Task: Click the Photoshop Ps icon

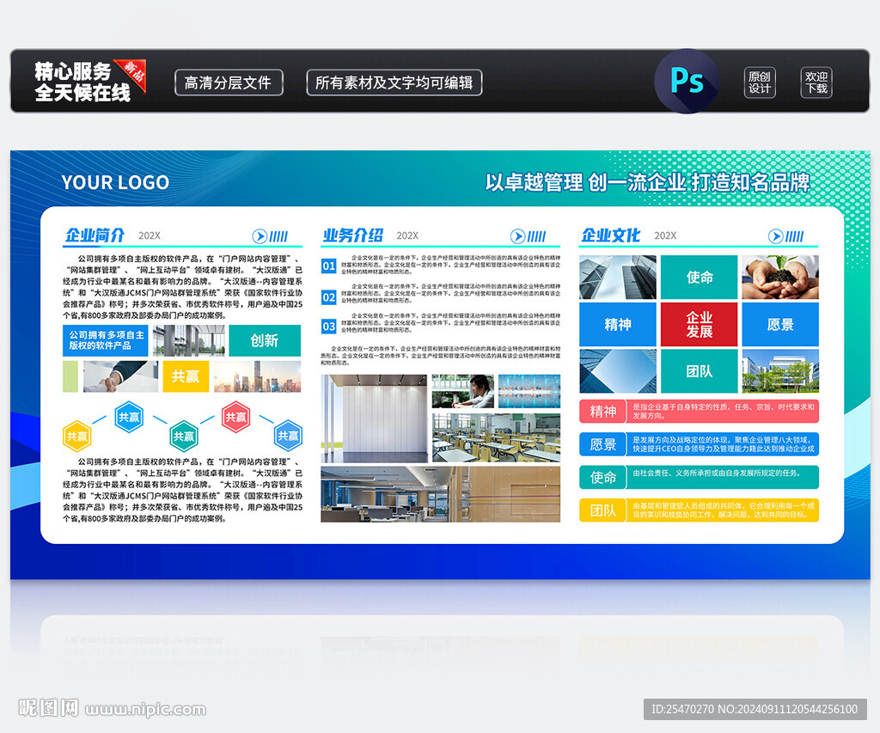Action: coord(686,82)
